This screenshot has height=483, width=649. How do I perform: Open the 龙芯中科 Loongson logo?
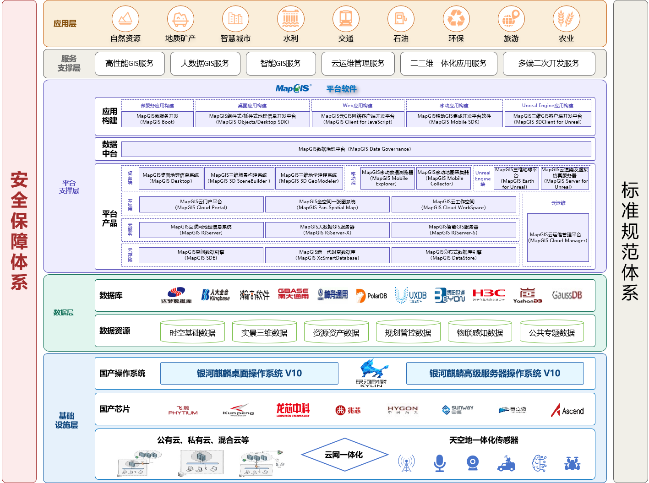pyautogui.click(x=293, y=410)
